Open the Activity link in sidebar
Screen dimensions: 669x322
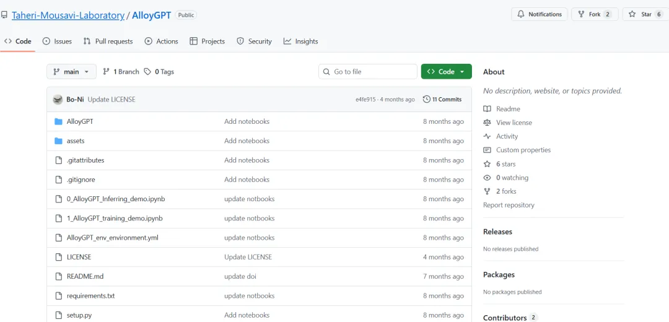[507, 136]
